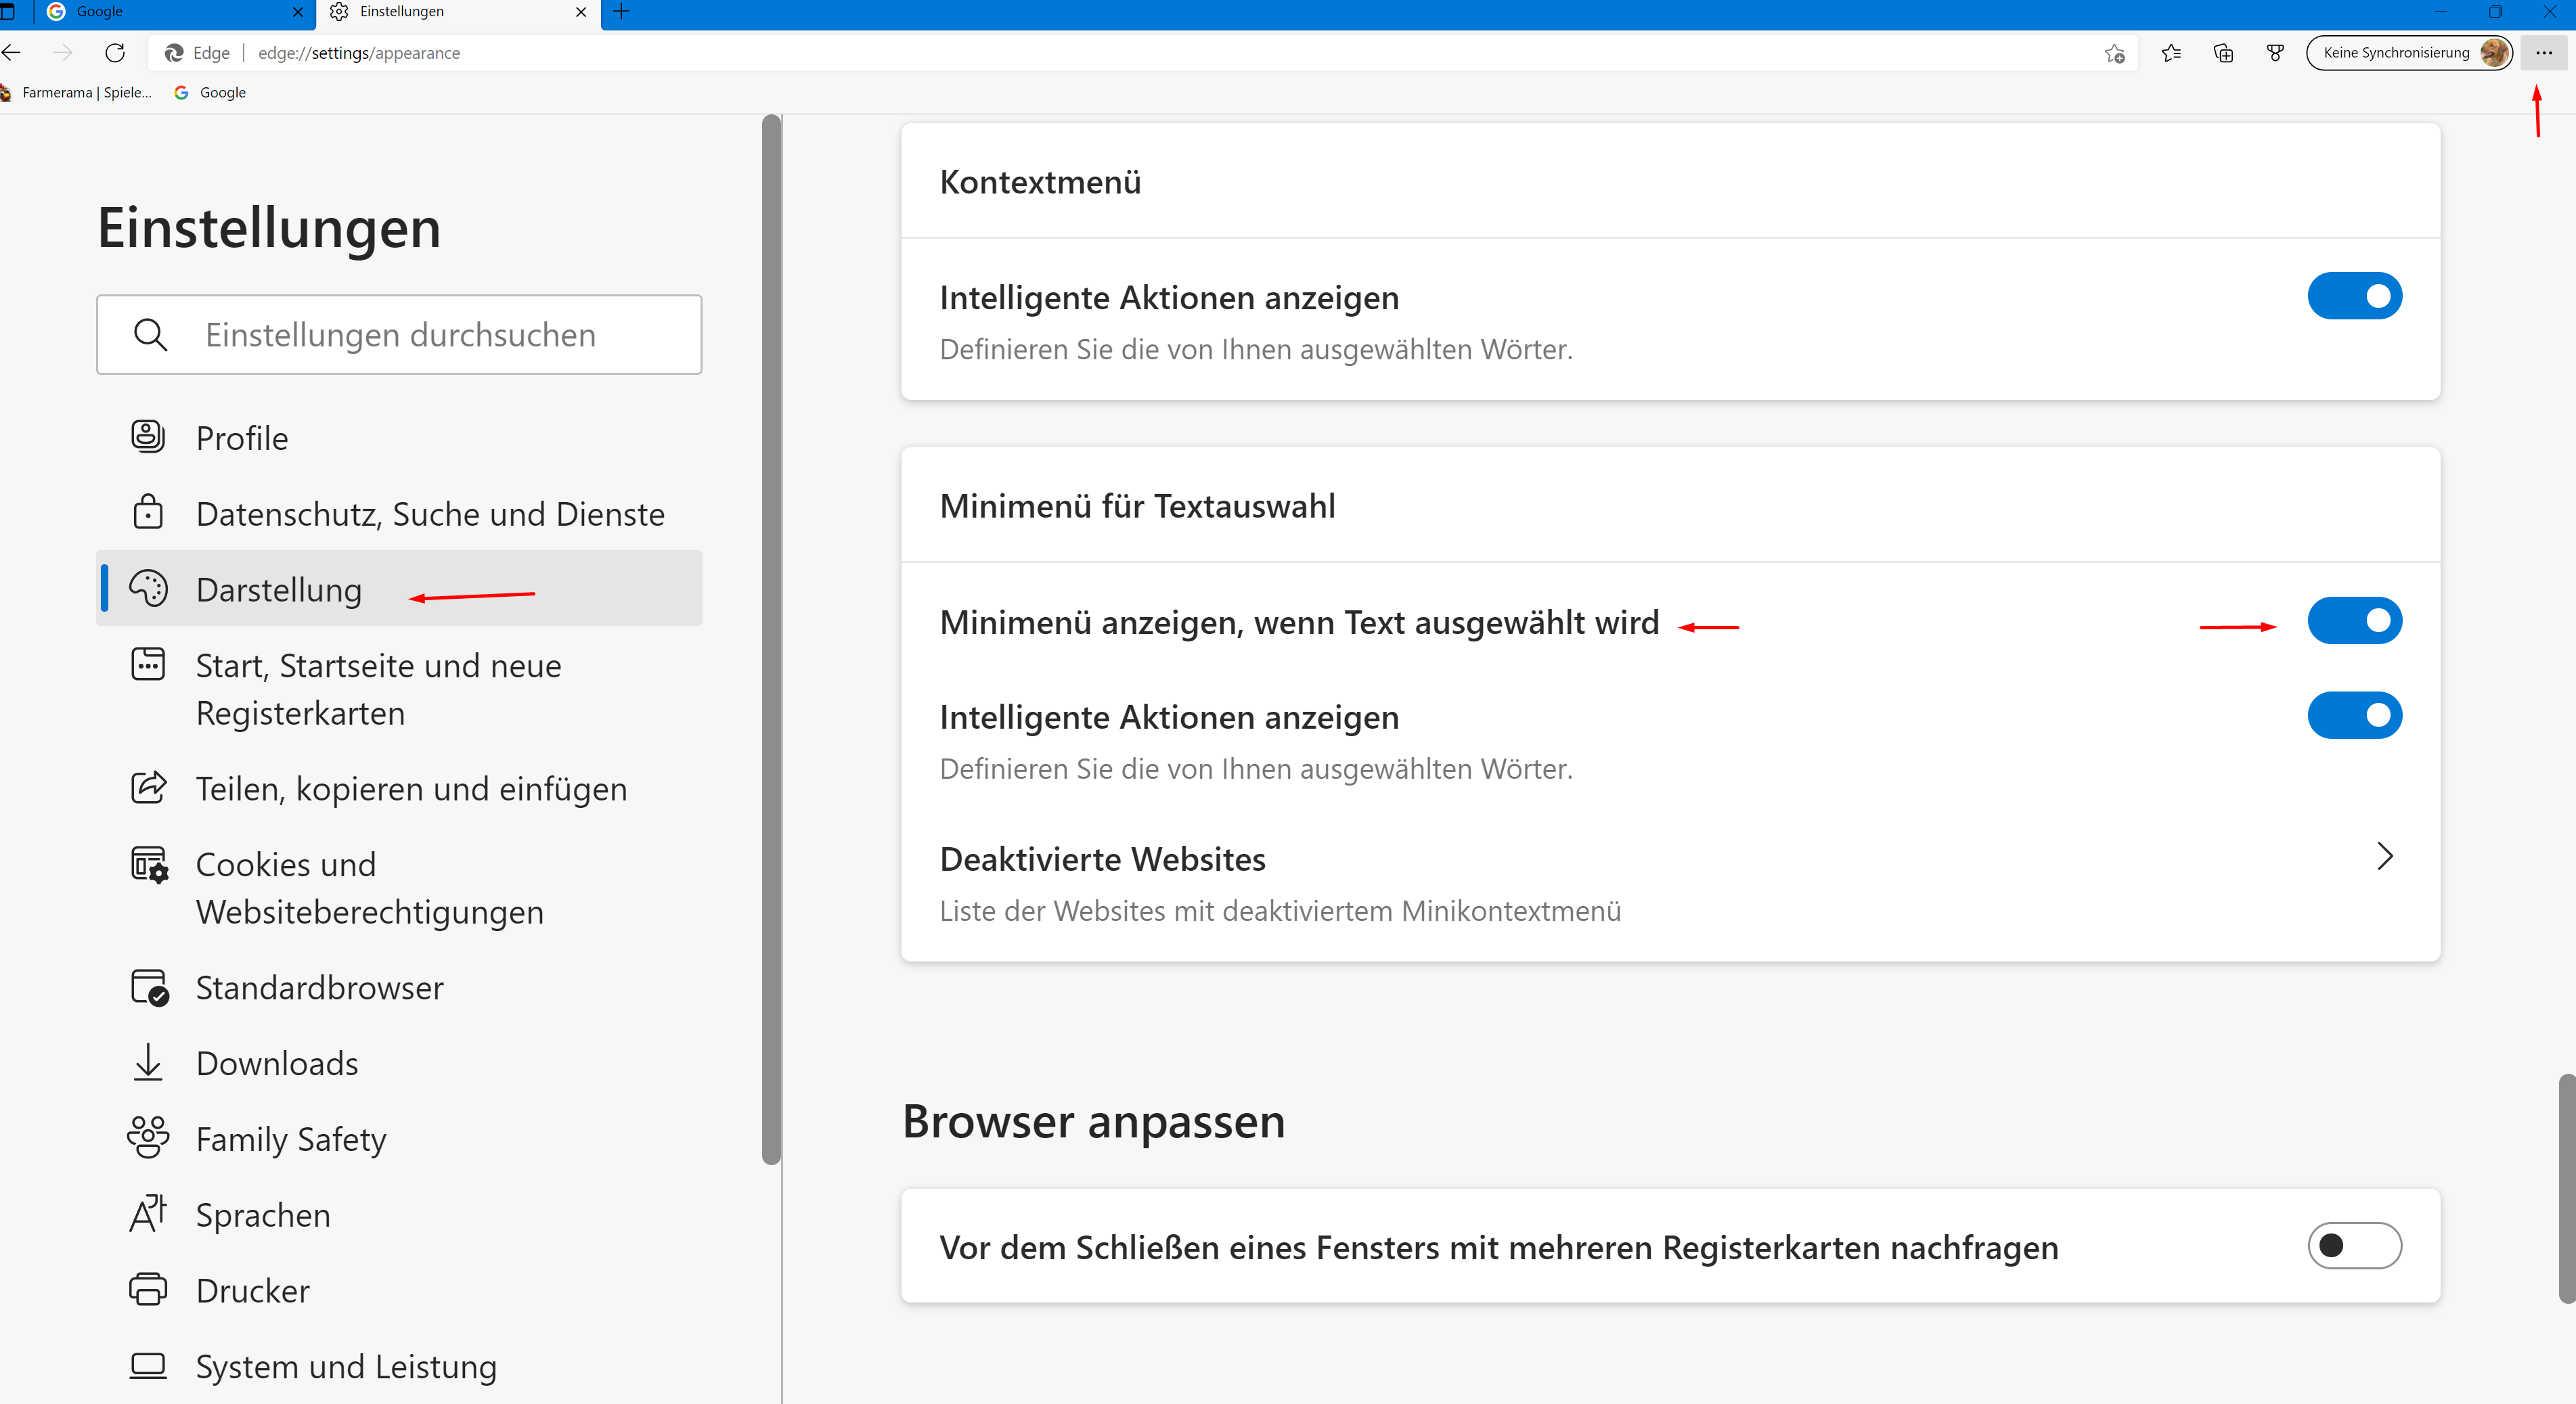This screenshot has width=2576, height=1404.
Task: Enable Vor dem Schließen nachfragen toggle
Action: click(x=2354, y=1245)
